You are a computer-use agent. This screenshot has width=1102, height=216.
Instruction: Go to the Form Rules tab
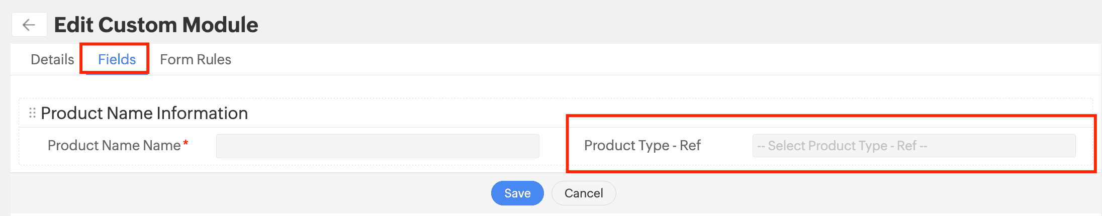tap(196, 59)
